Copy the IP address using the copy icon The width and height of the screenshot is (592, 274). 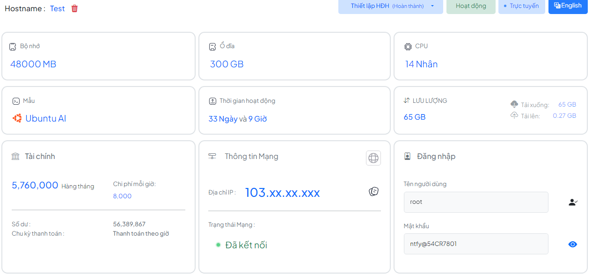click(373, 191)
